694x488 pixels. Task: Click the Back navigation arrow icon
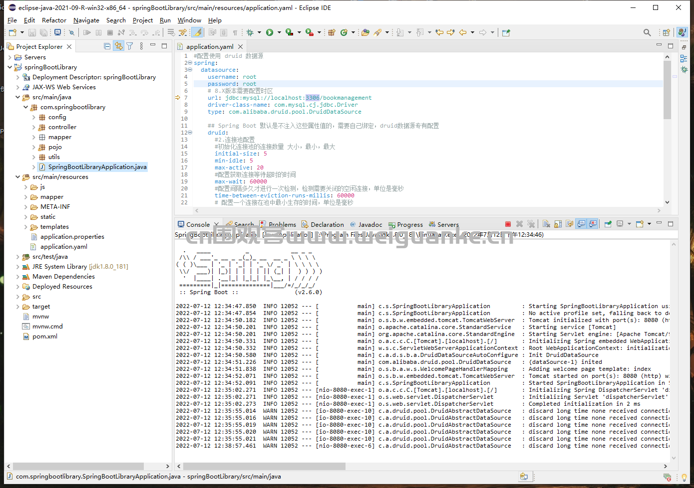pos(462,32)
